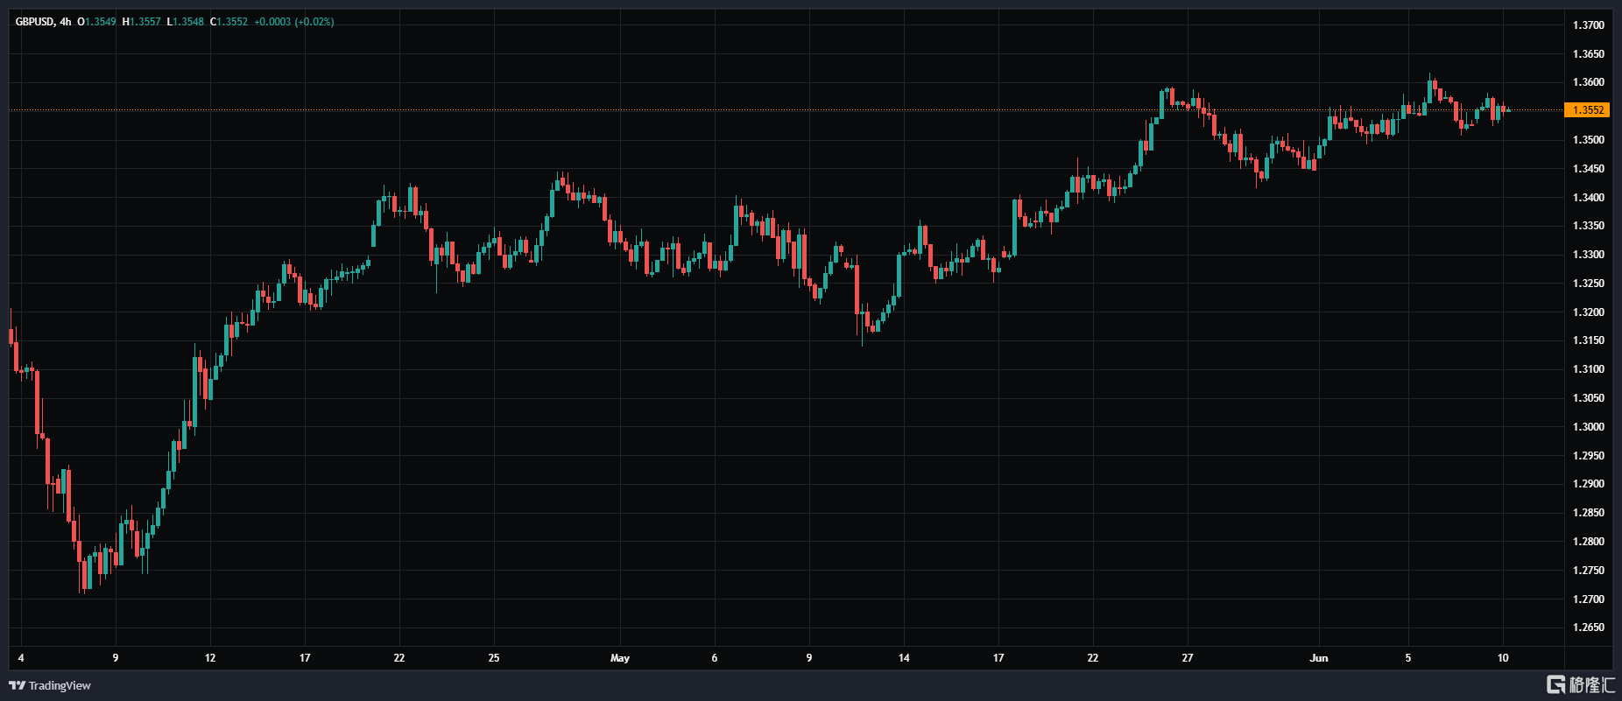Image resolution: width=1622 pixels, height=701 pixels.
Task: Click the 1.2750 price axis label
Action: (1588, 571)
